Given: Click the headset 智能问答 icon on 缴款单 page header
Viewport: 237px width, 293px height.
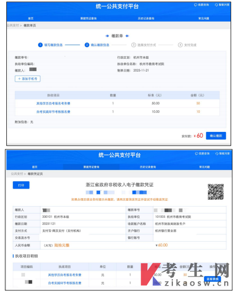Looking at the screenshot, I should [x=216, y=5].
